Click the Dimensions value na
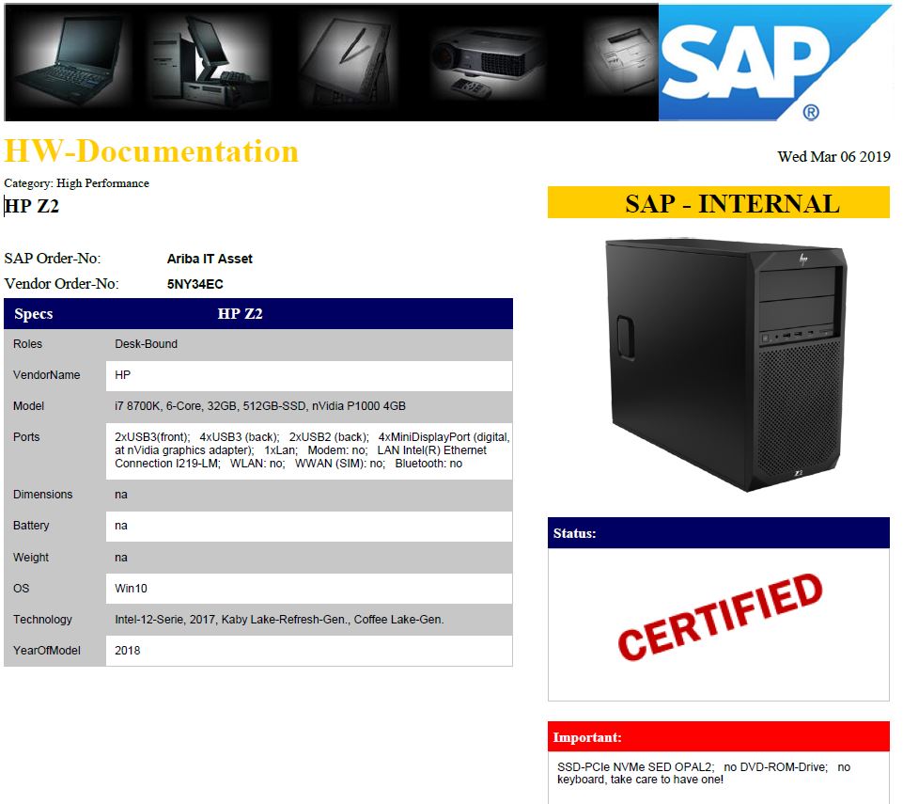 pyautogui.click(x=121, y=495)
